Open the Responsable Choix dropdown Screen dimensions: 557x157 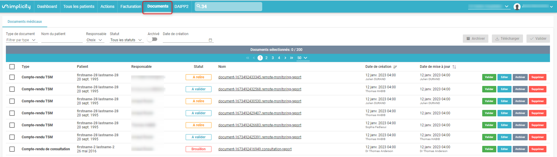pos(95,40)
